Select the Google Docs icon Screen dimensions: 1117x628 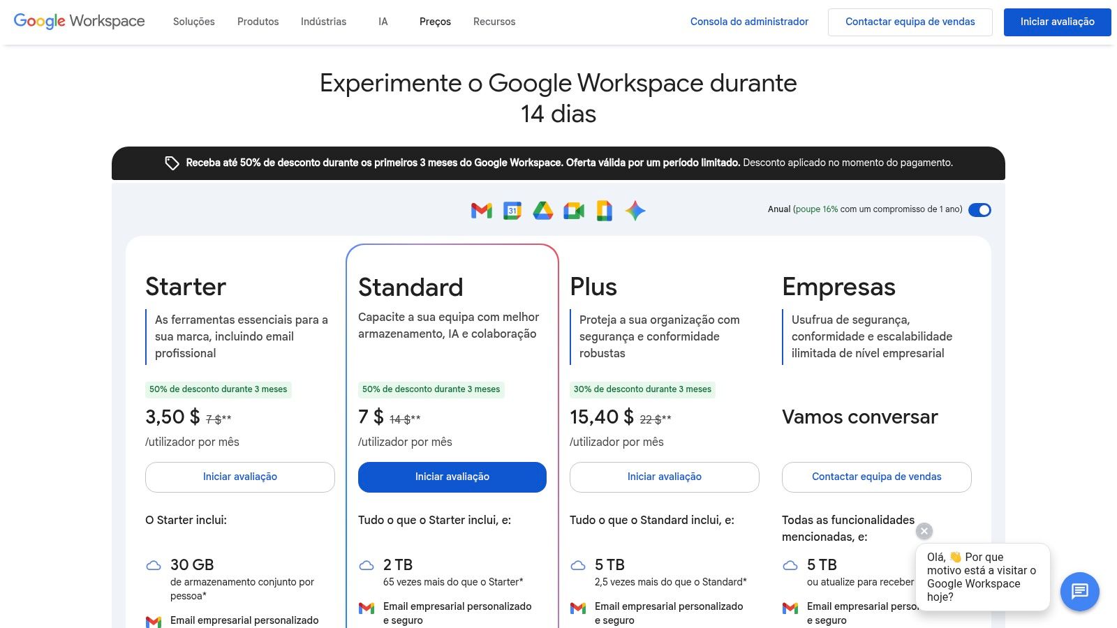coord(604,210)
